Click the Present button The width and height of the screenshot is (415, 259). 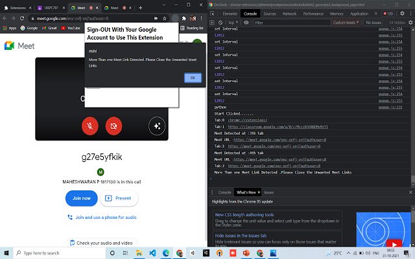point(119,198)
